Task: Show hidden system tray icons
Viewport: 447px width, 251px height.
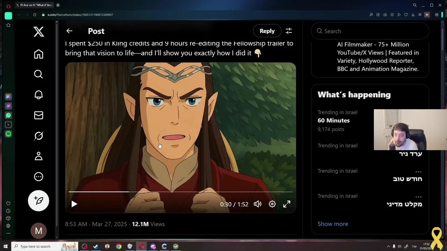Action: pyautogui.click(x=388, y=246)
